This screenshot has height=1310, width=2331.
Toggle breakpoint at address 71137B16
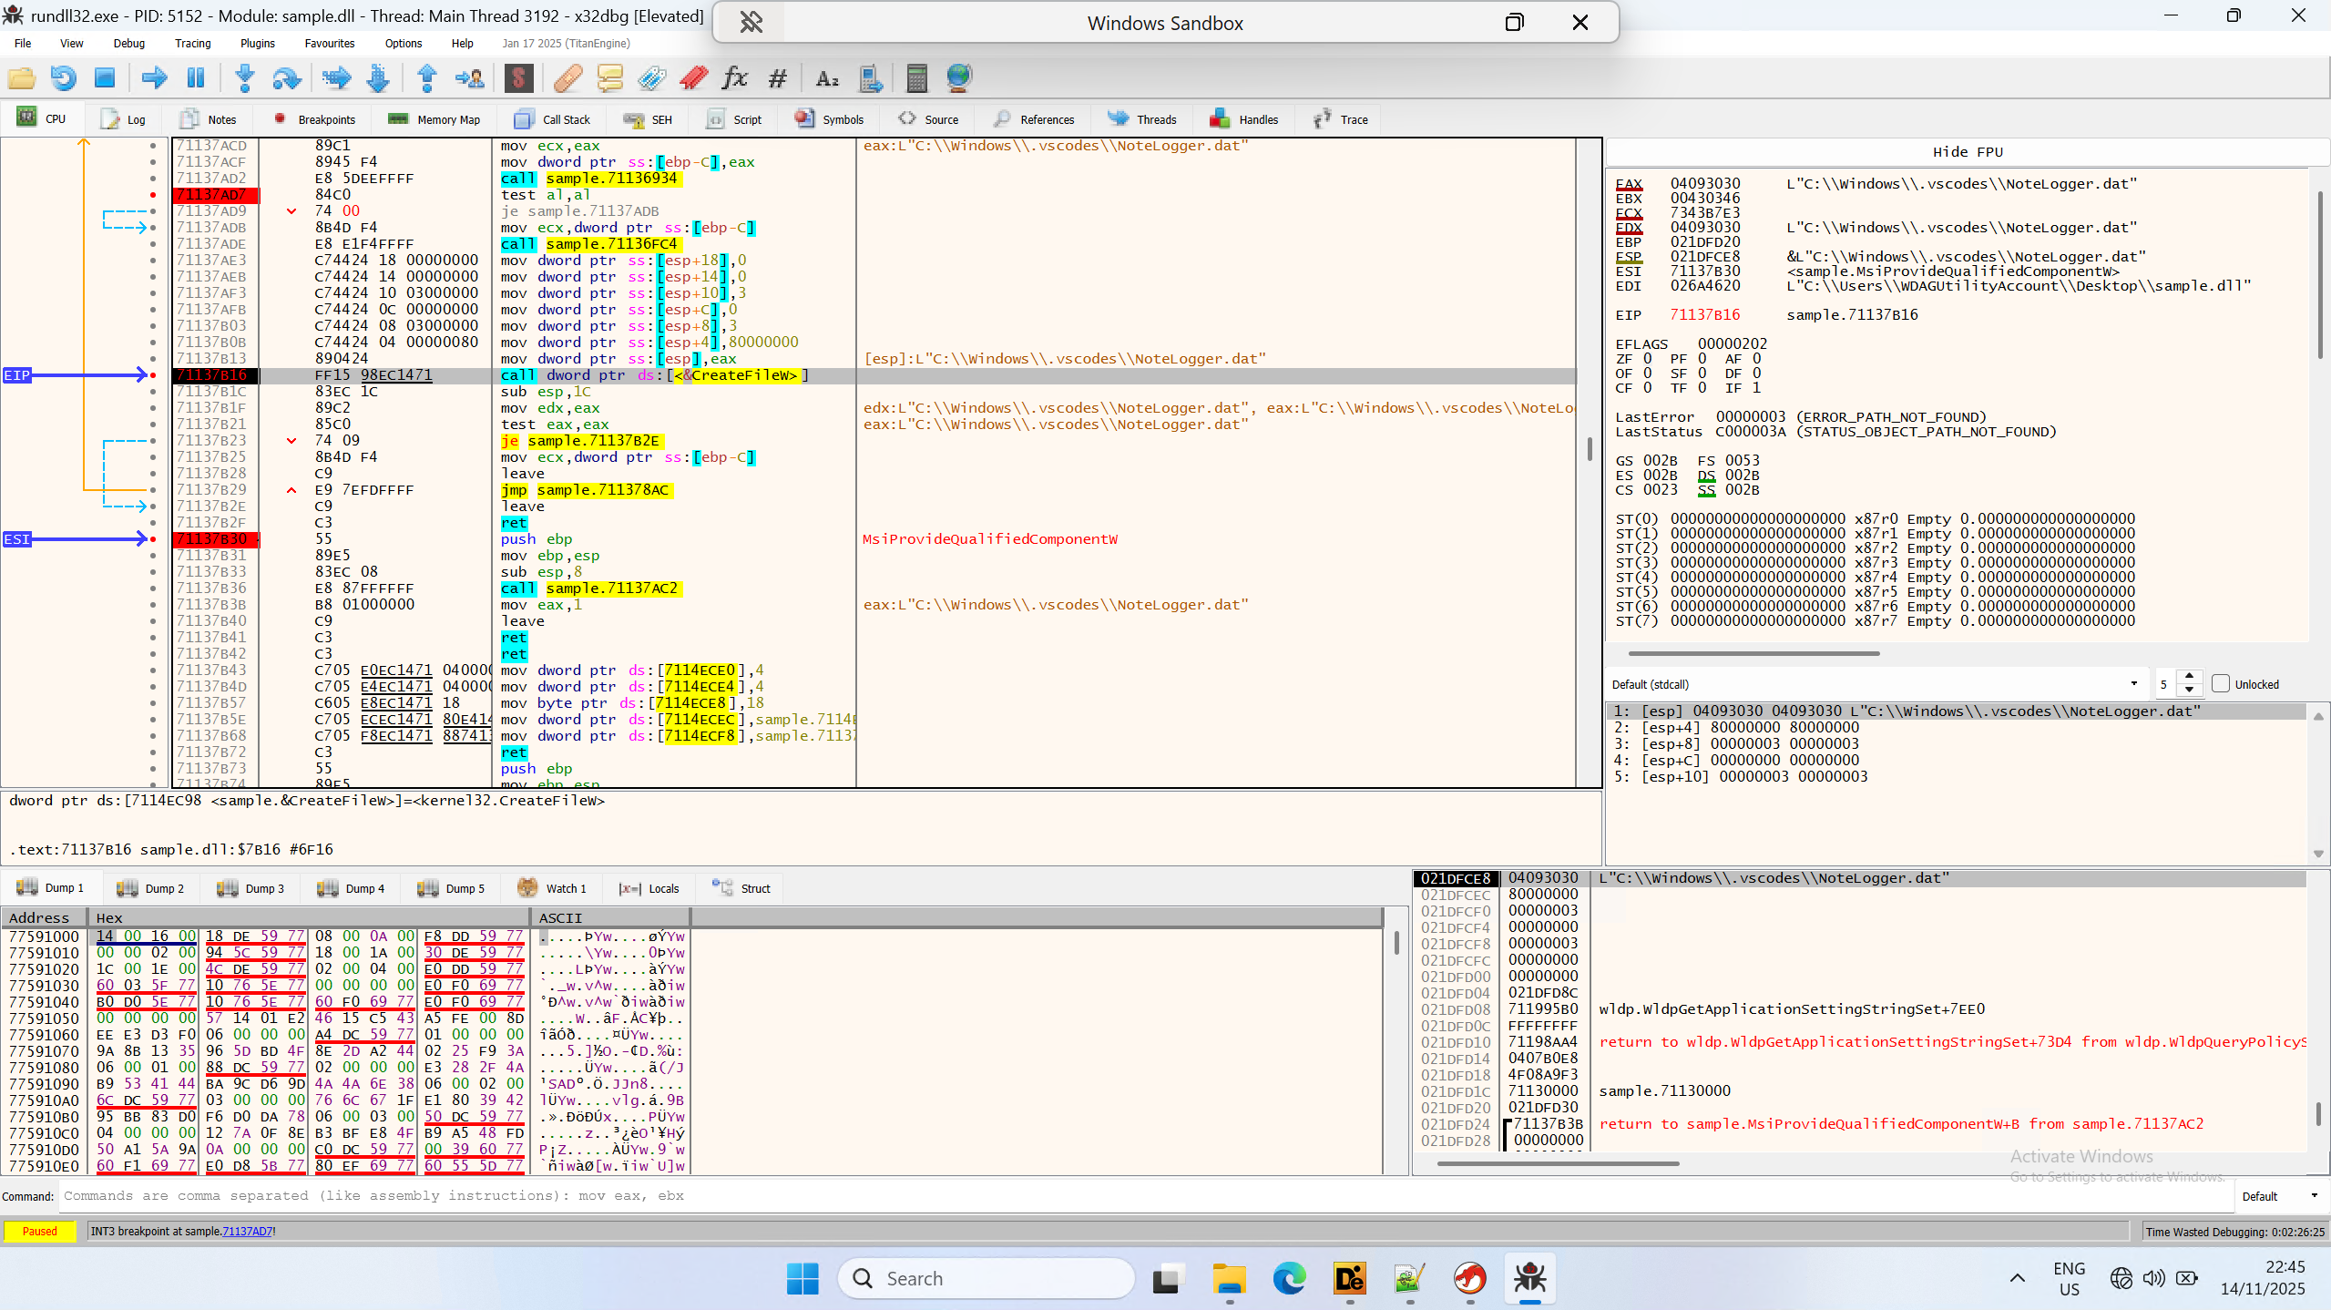point(152,375)
